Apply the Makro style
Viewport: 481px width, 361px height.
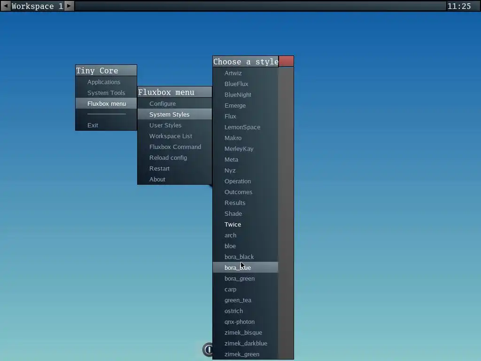245,138
